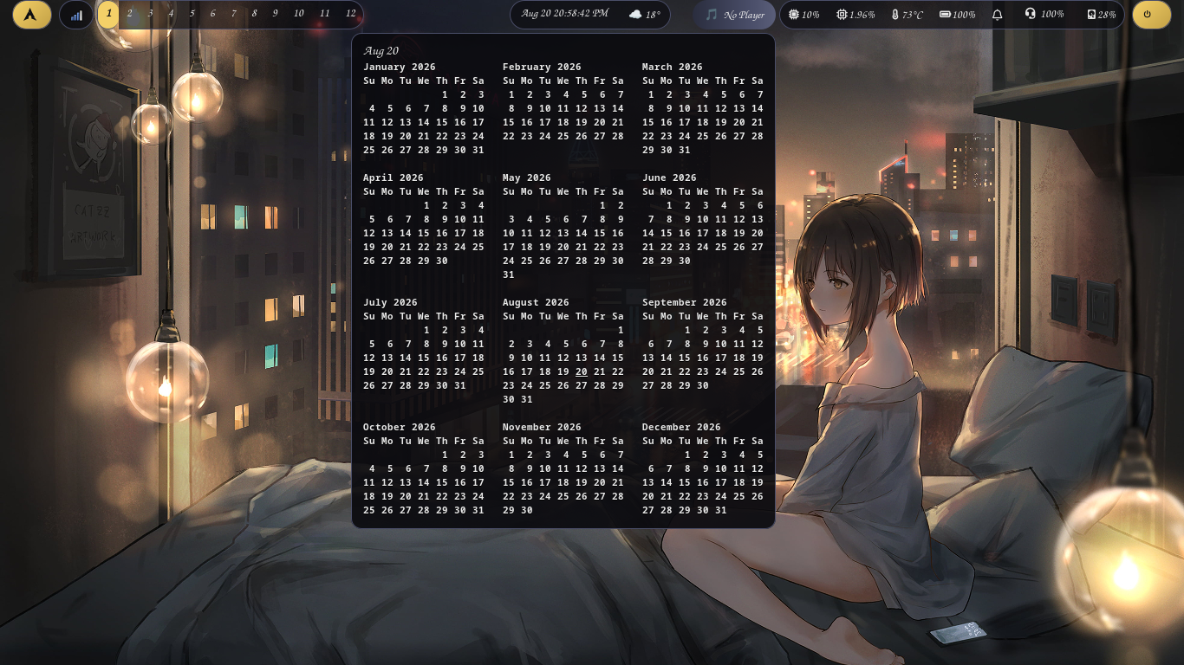This screenshot has width=1184, height=665.
Task: Select day 17 in March 2026
Action: pyautogui.click(x=685, y=122)
